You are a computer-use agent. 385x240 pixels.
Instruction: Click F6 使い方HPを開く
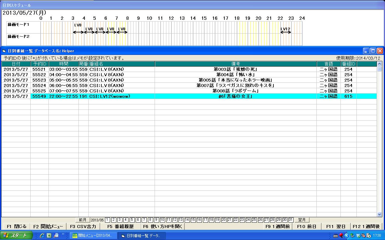coord(162,226)
